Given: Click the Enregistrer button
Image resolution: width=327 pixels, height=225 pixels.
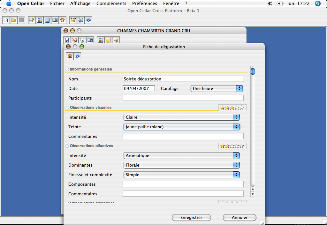Looking at the screenshot, I should (191, 218).
